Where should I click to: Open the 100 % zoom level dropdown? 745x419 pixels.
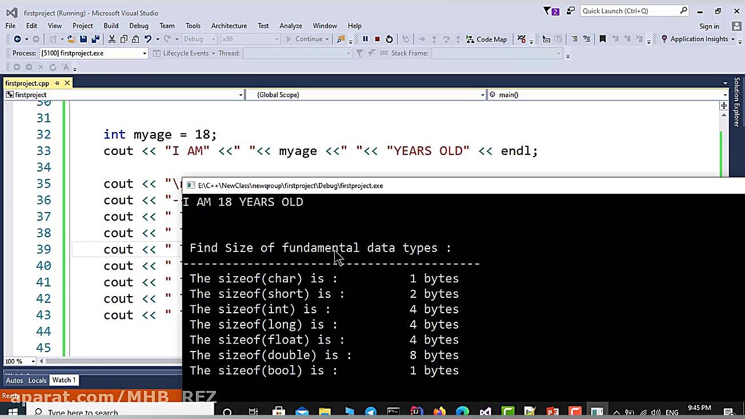coord(33,361)
